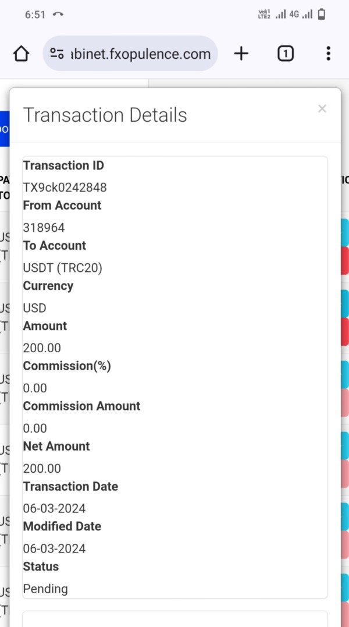Tap the From Account number 318964
This screenshot has height=627, width=349.
44,228
